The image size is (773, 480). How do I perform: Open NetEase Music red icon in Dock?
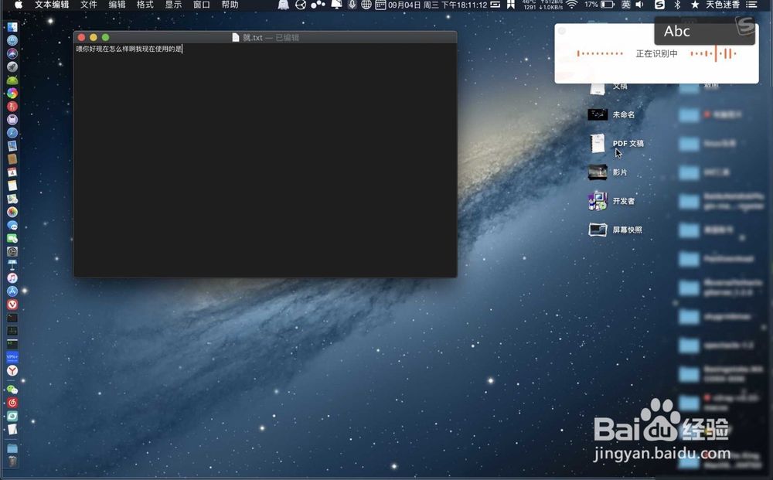[x=12, y=403]
